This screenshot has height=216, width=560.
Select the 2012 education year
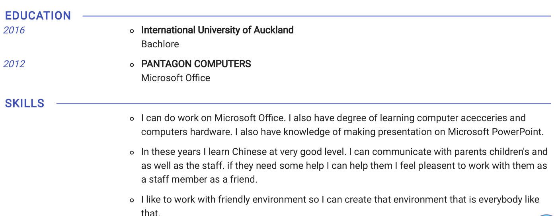coord(14,64)
